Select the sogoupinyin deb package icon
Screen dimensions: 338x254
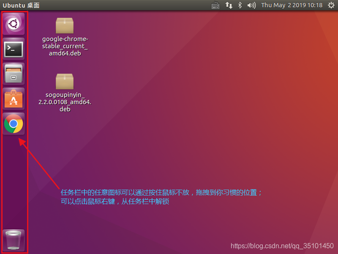click(x=65, y=82)
